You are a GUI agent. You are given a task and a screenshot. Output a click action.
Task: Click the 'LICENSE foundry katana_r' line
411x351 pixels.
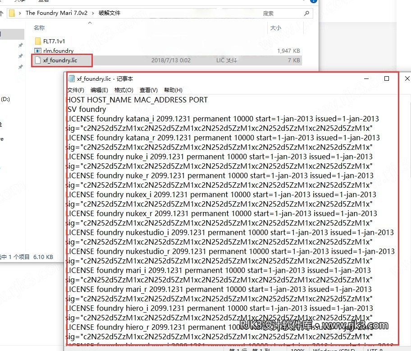tap(224, 138)
